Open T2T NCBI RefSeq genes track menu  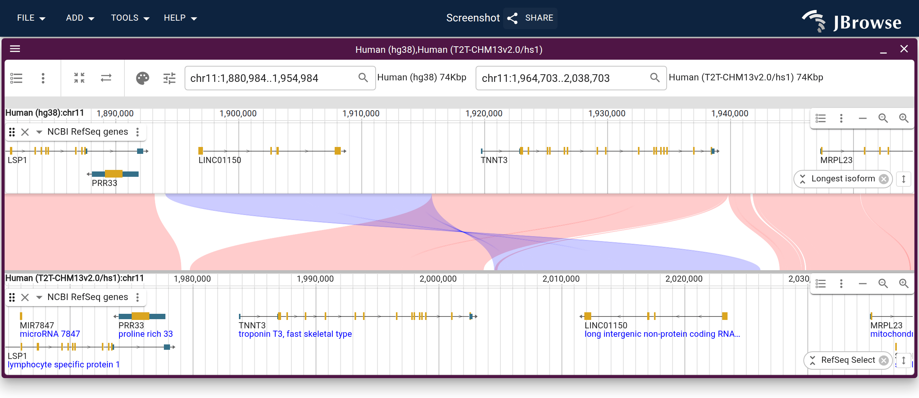pos(137,297)
